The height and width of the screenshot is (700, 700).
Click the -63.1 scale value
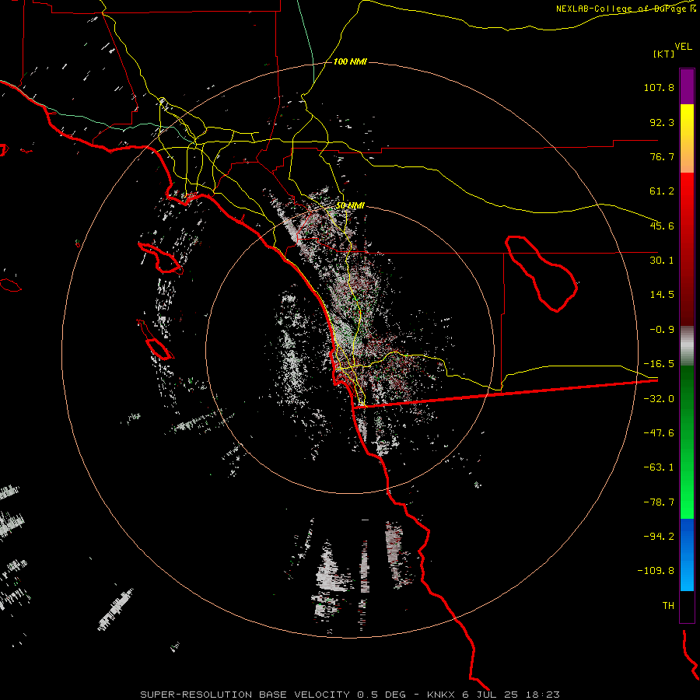[x=659, y=467]
